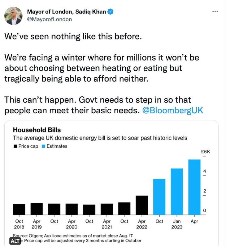Click the @MayorofLondon handle

click(50, 19)
